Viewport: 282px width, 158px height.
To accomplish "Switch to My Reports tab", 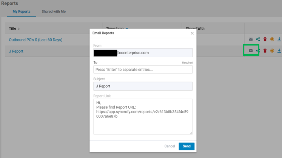I will [x=22, y=11].
